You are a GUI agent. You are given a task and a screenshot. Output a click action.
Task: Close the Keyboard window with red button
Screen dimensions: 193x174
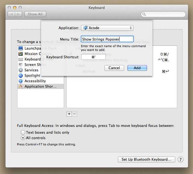pyautogui.click(x=9, y=8)
